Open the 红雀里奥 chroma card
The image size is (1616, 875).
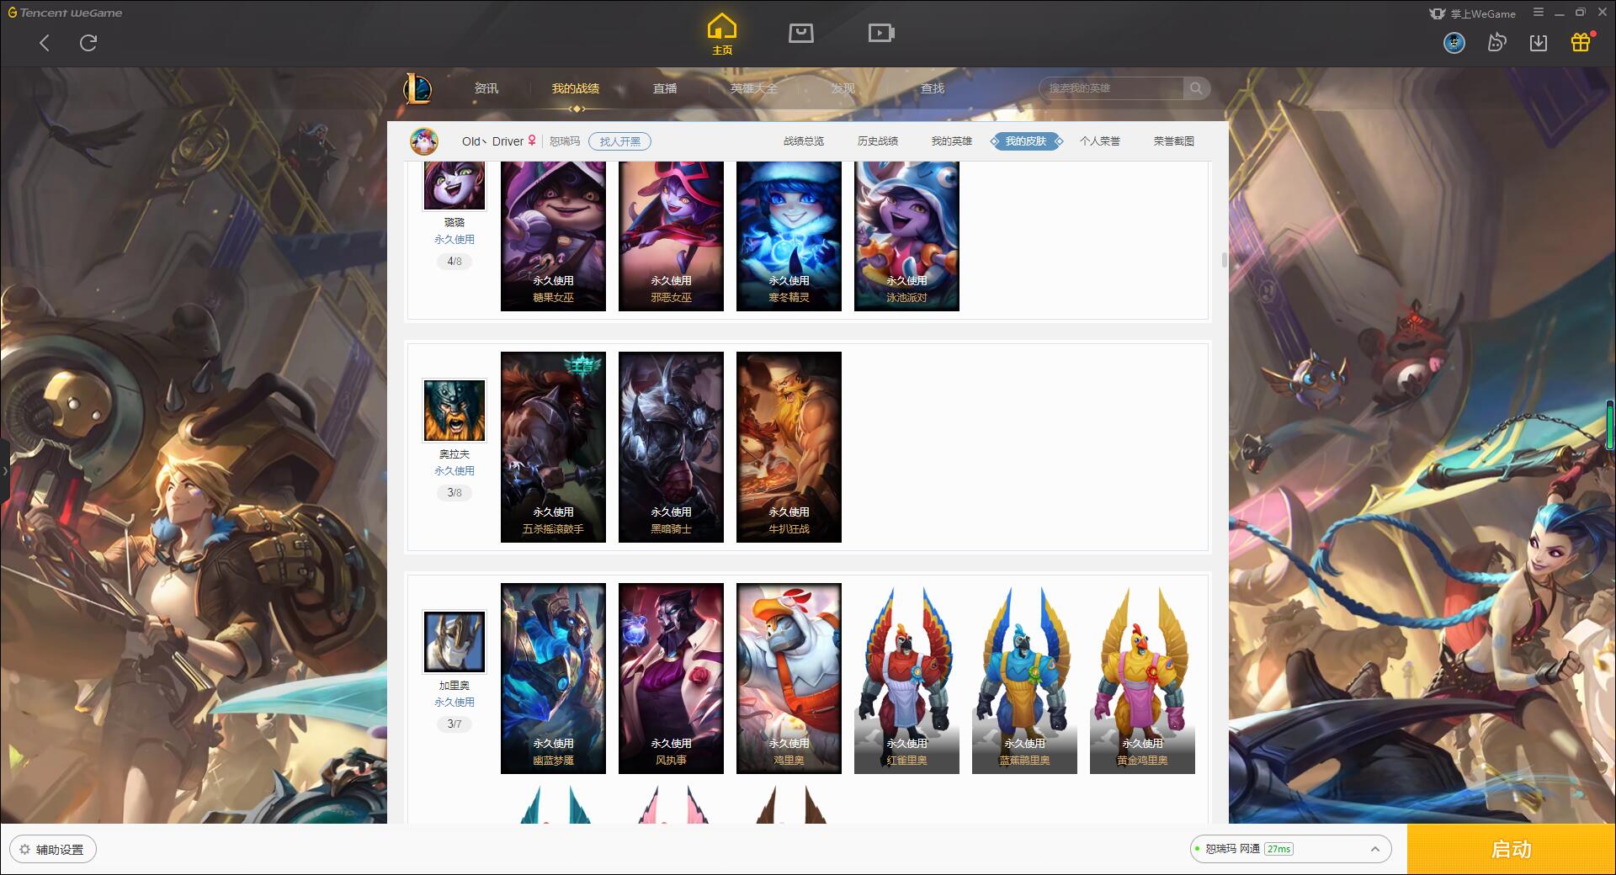[906, 678]
